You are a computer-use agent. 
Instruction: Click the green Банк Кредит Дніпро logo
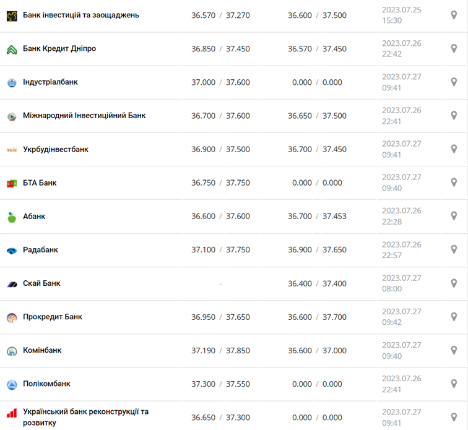tap(12, 49)
